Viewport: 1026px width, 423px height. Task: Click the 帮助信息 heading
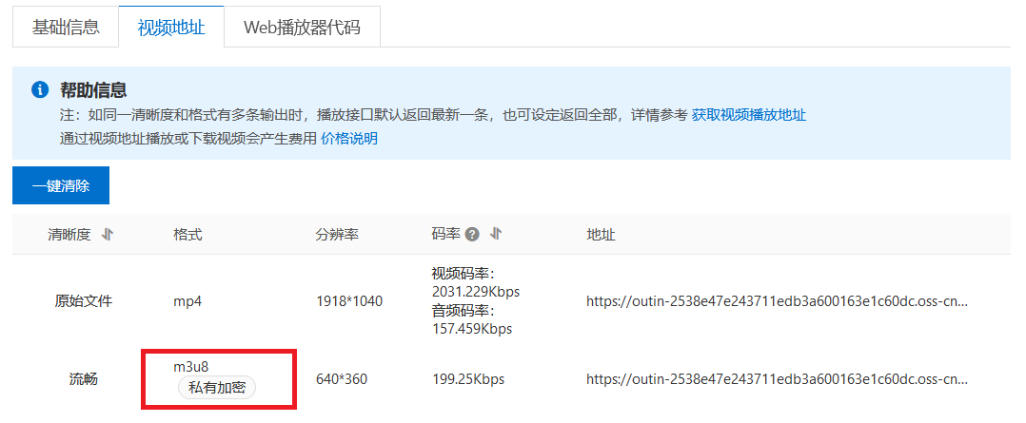click(93, 89)
